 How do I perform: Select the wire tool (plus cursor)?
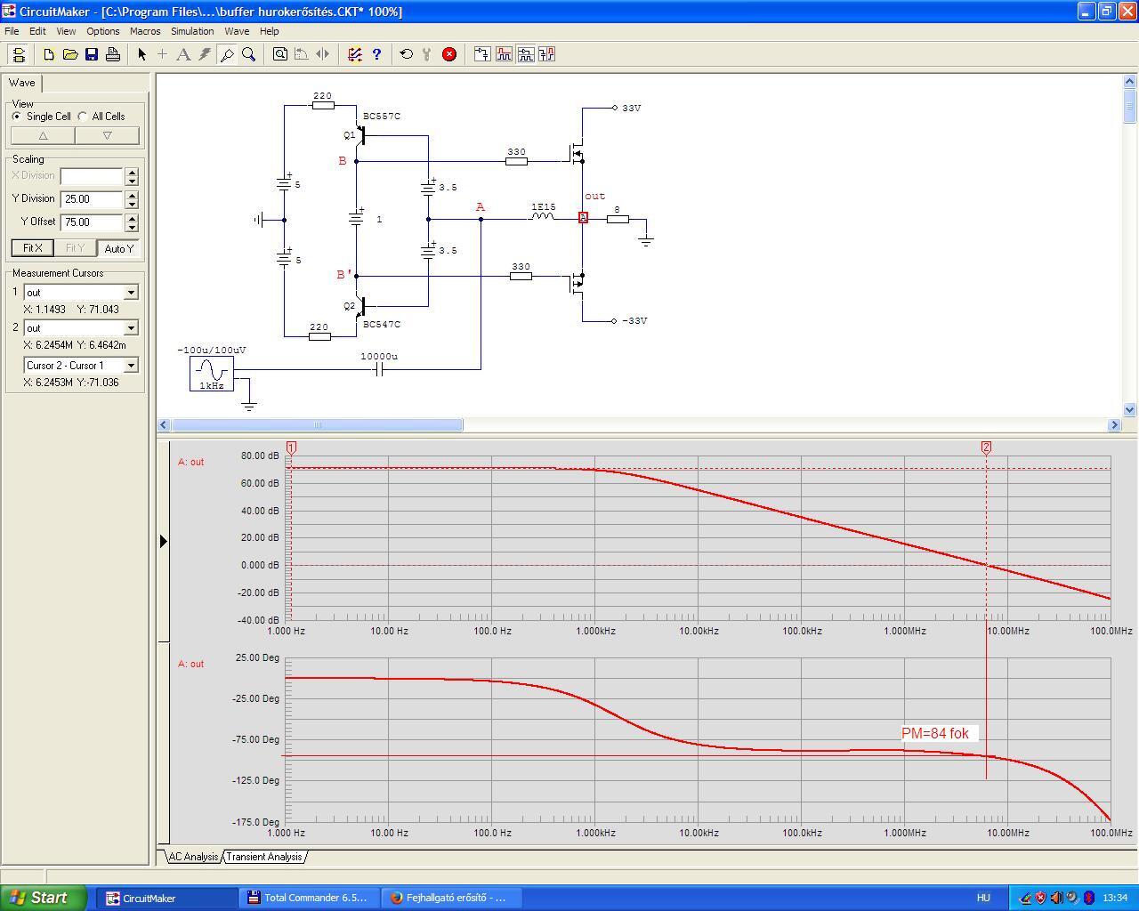(x=162, y=54)
